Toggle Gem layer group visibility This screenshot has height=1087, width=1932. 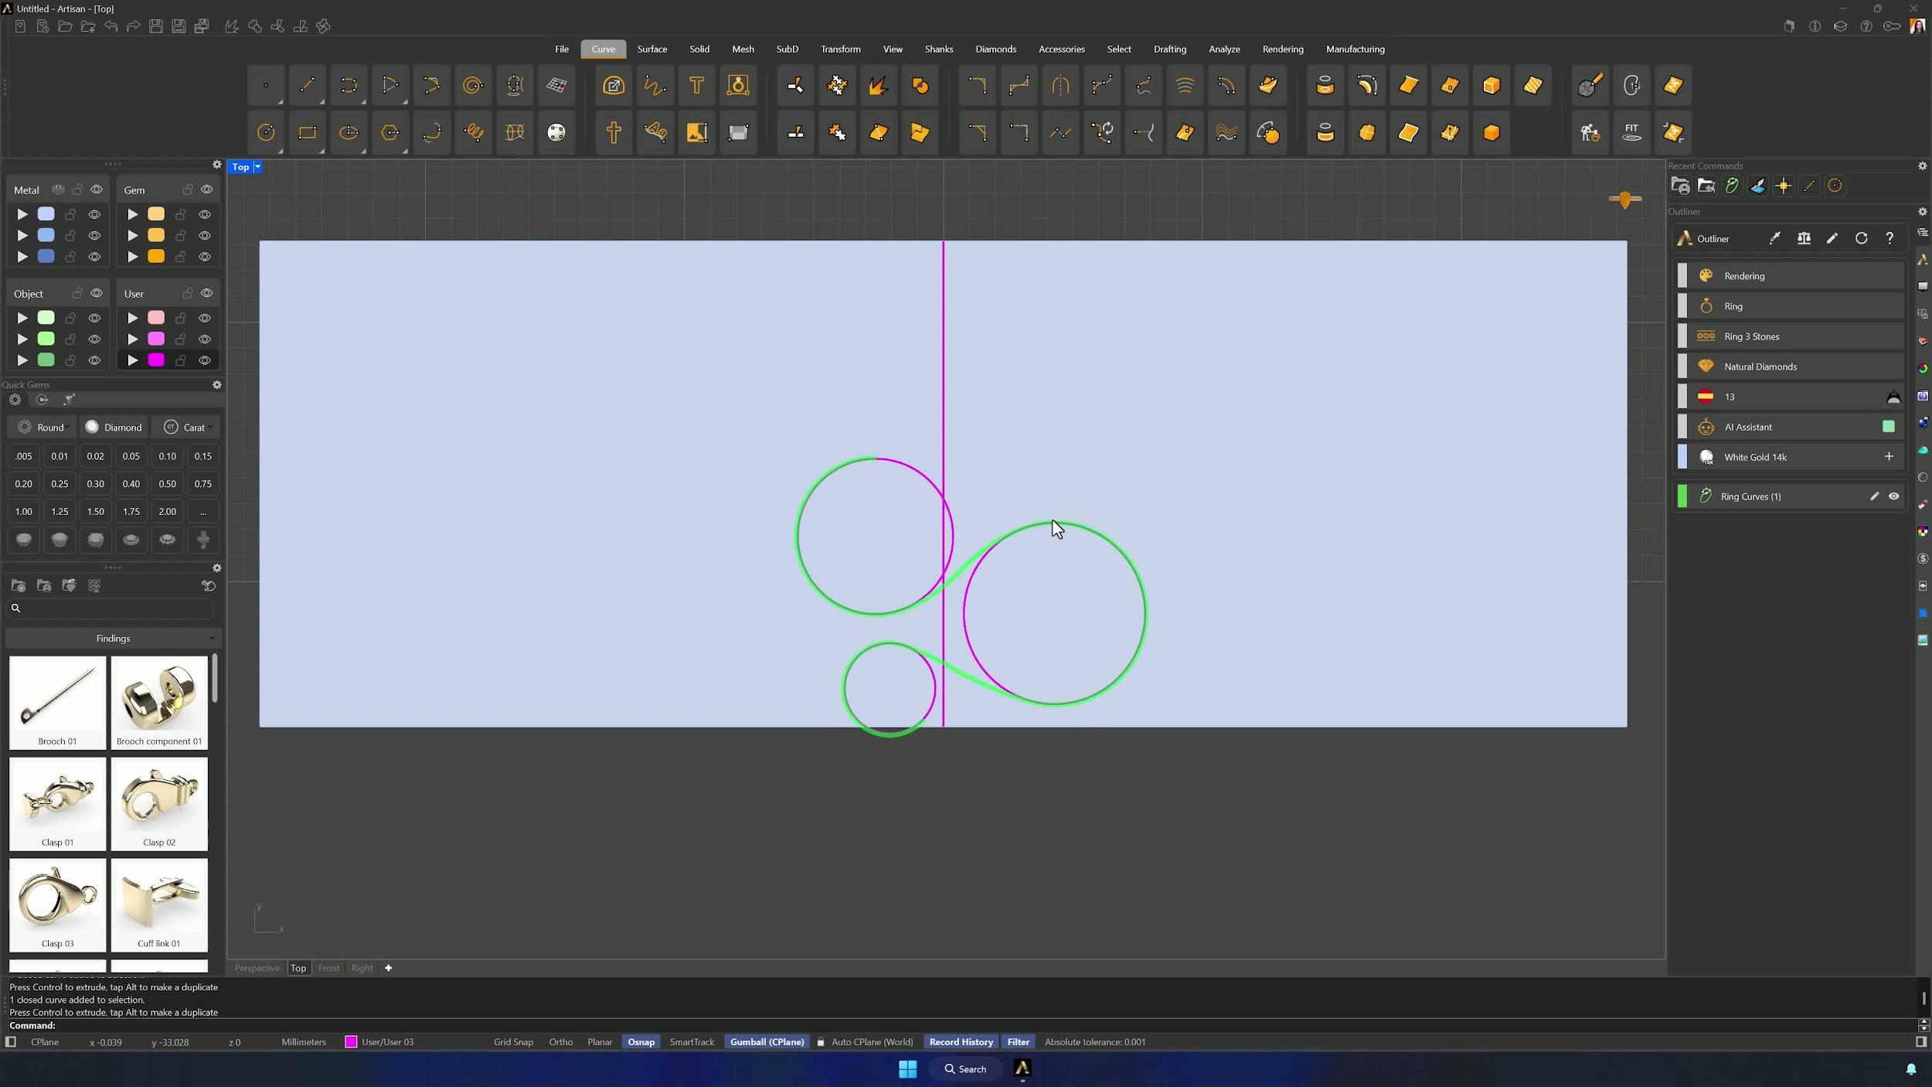[x=206, y=189]
